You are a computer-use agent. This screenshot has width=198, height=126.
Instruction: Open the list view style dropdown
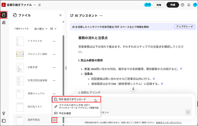click(x=53, y=28)
